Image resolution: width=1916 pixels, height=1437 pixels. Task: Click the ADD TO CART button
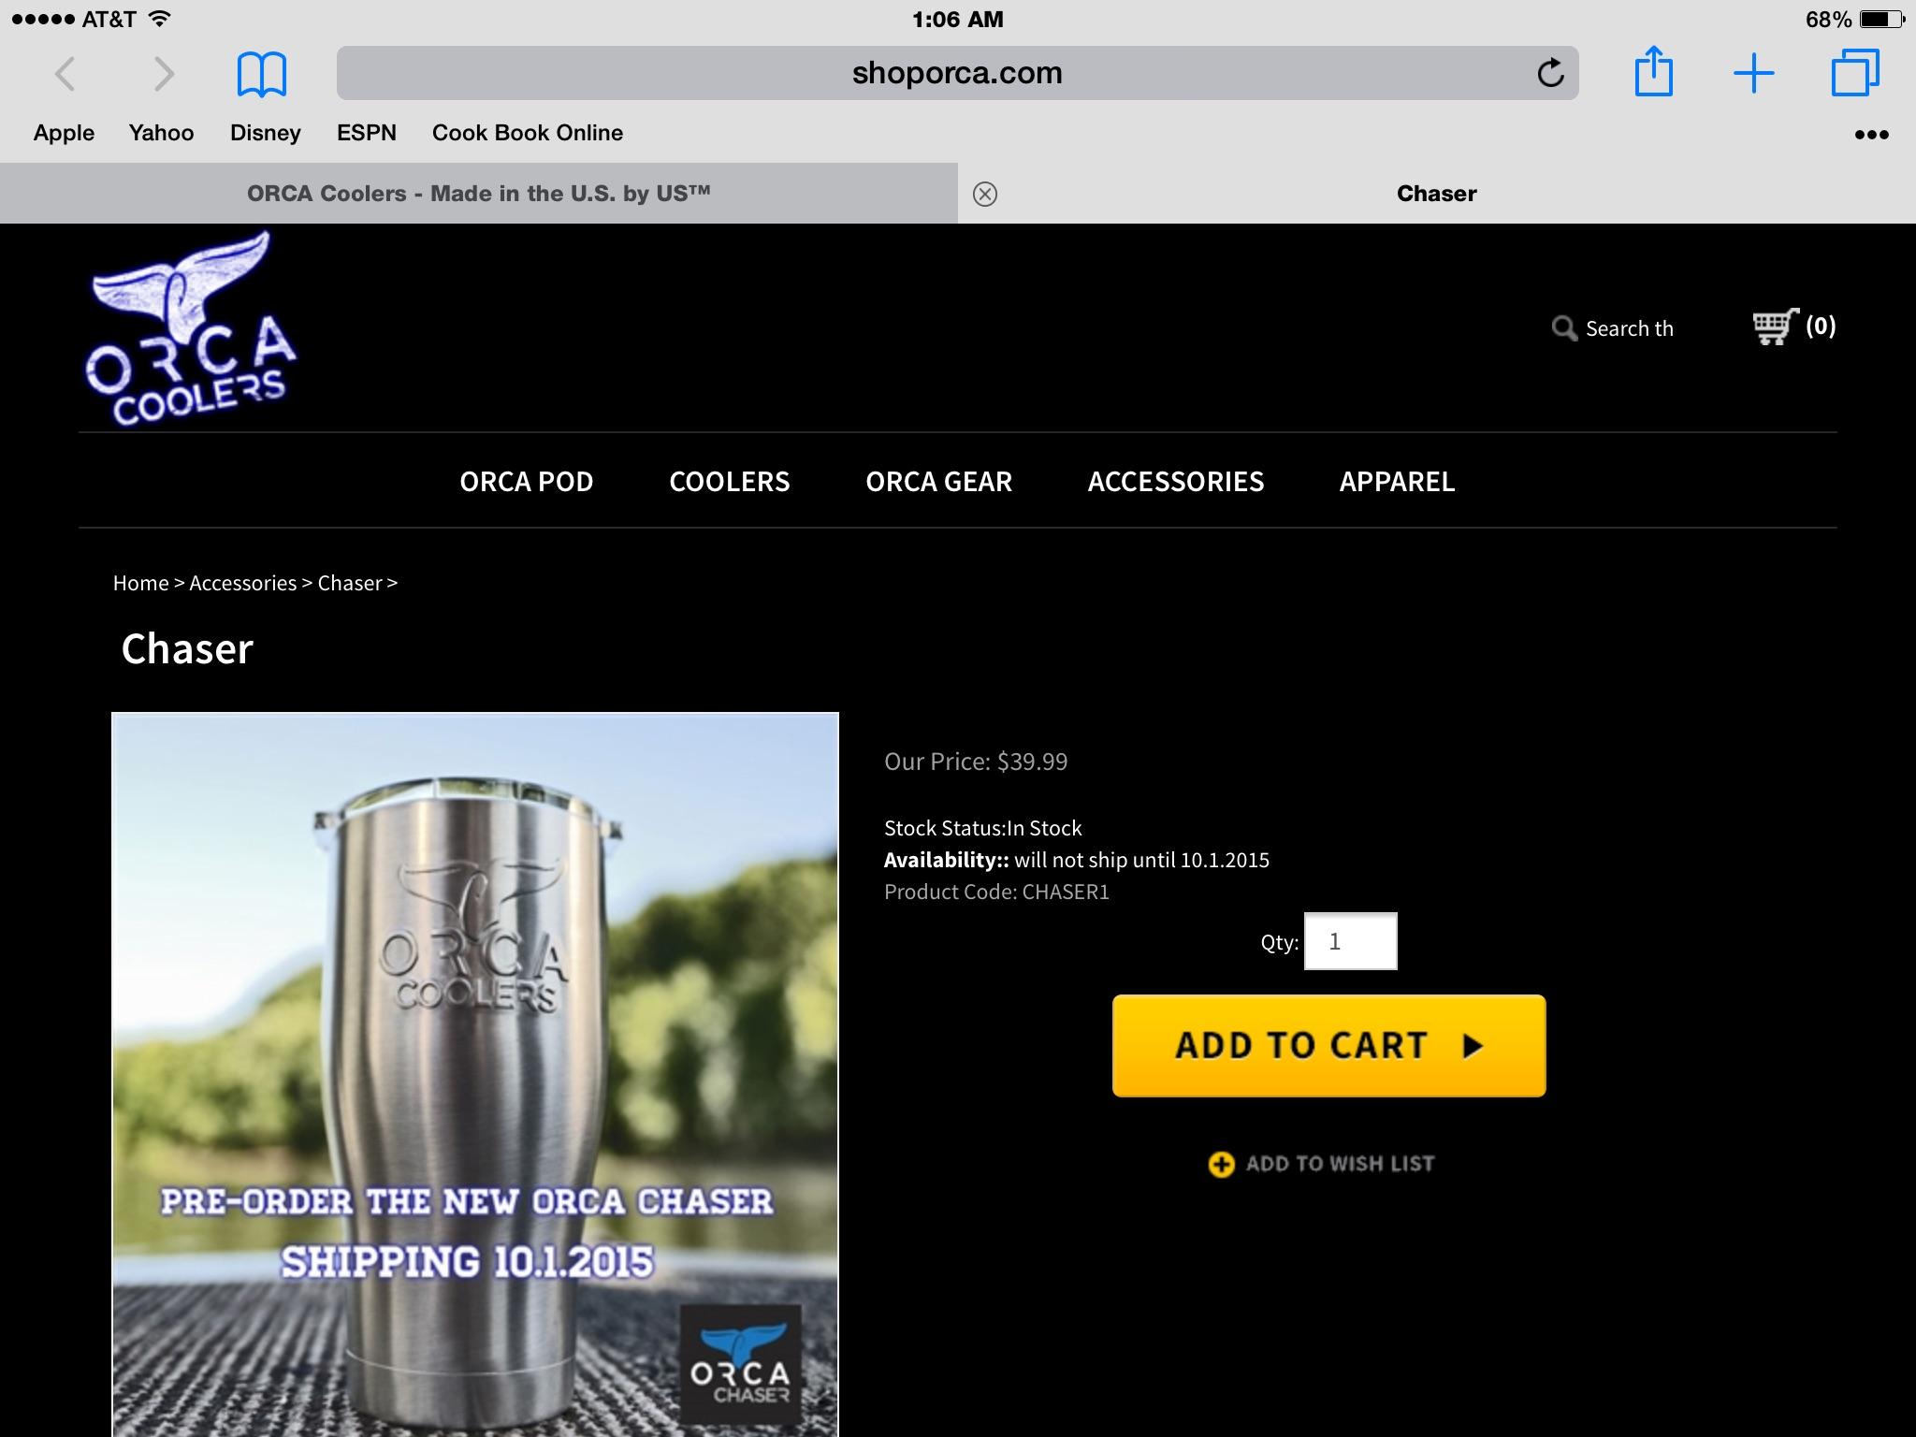1328,1045
